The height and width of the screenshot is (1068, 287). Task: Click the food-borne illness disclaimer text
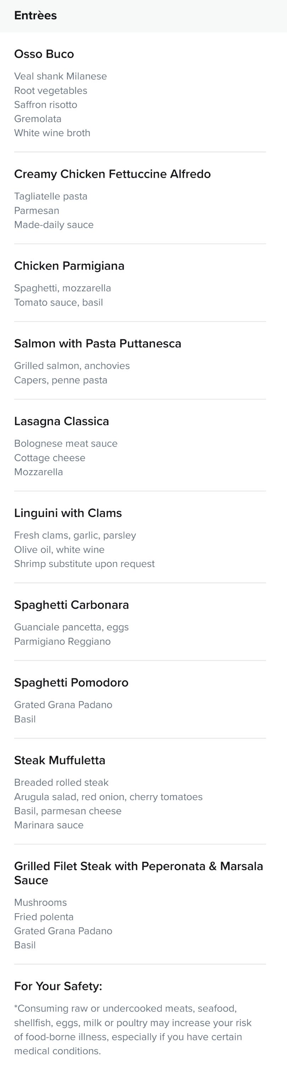pyautogui.click(x=133, y=1029)
